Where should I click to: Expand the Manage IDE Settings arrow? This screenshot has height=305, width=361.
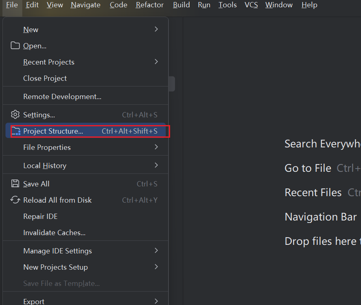coord(156,251)
